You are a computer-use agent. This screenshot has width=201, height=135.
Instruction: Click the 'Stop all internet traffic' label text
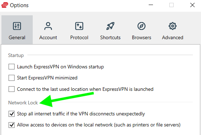[x=81, y=114]
